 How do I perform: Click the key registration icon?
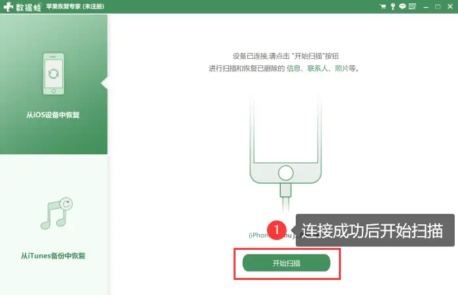tap(393, 7)
